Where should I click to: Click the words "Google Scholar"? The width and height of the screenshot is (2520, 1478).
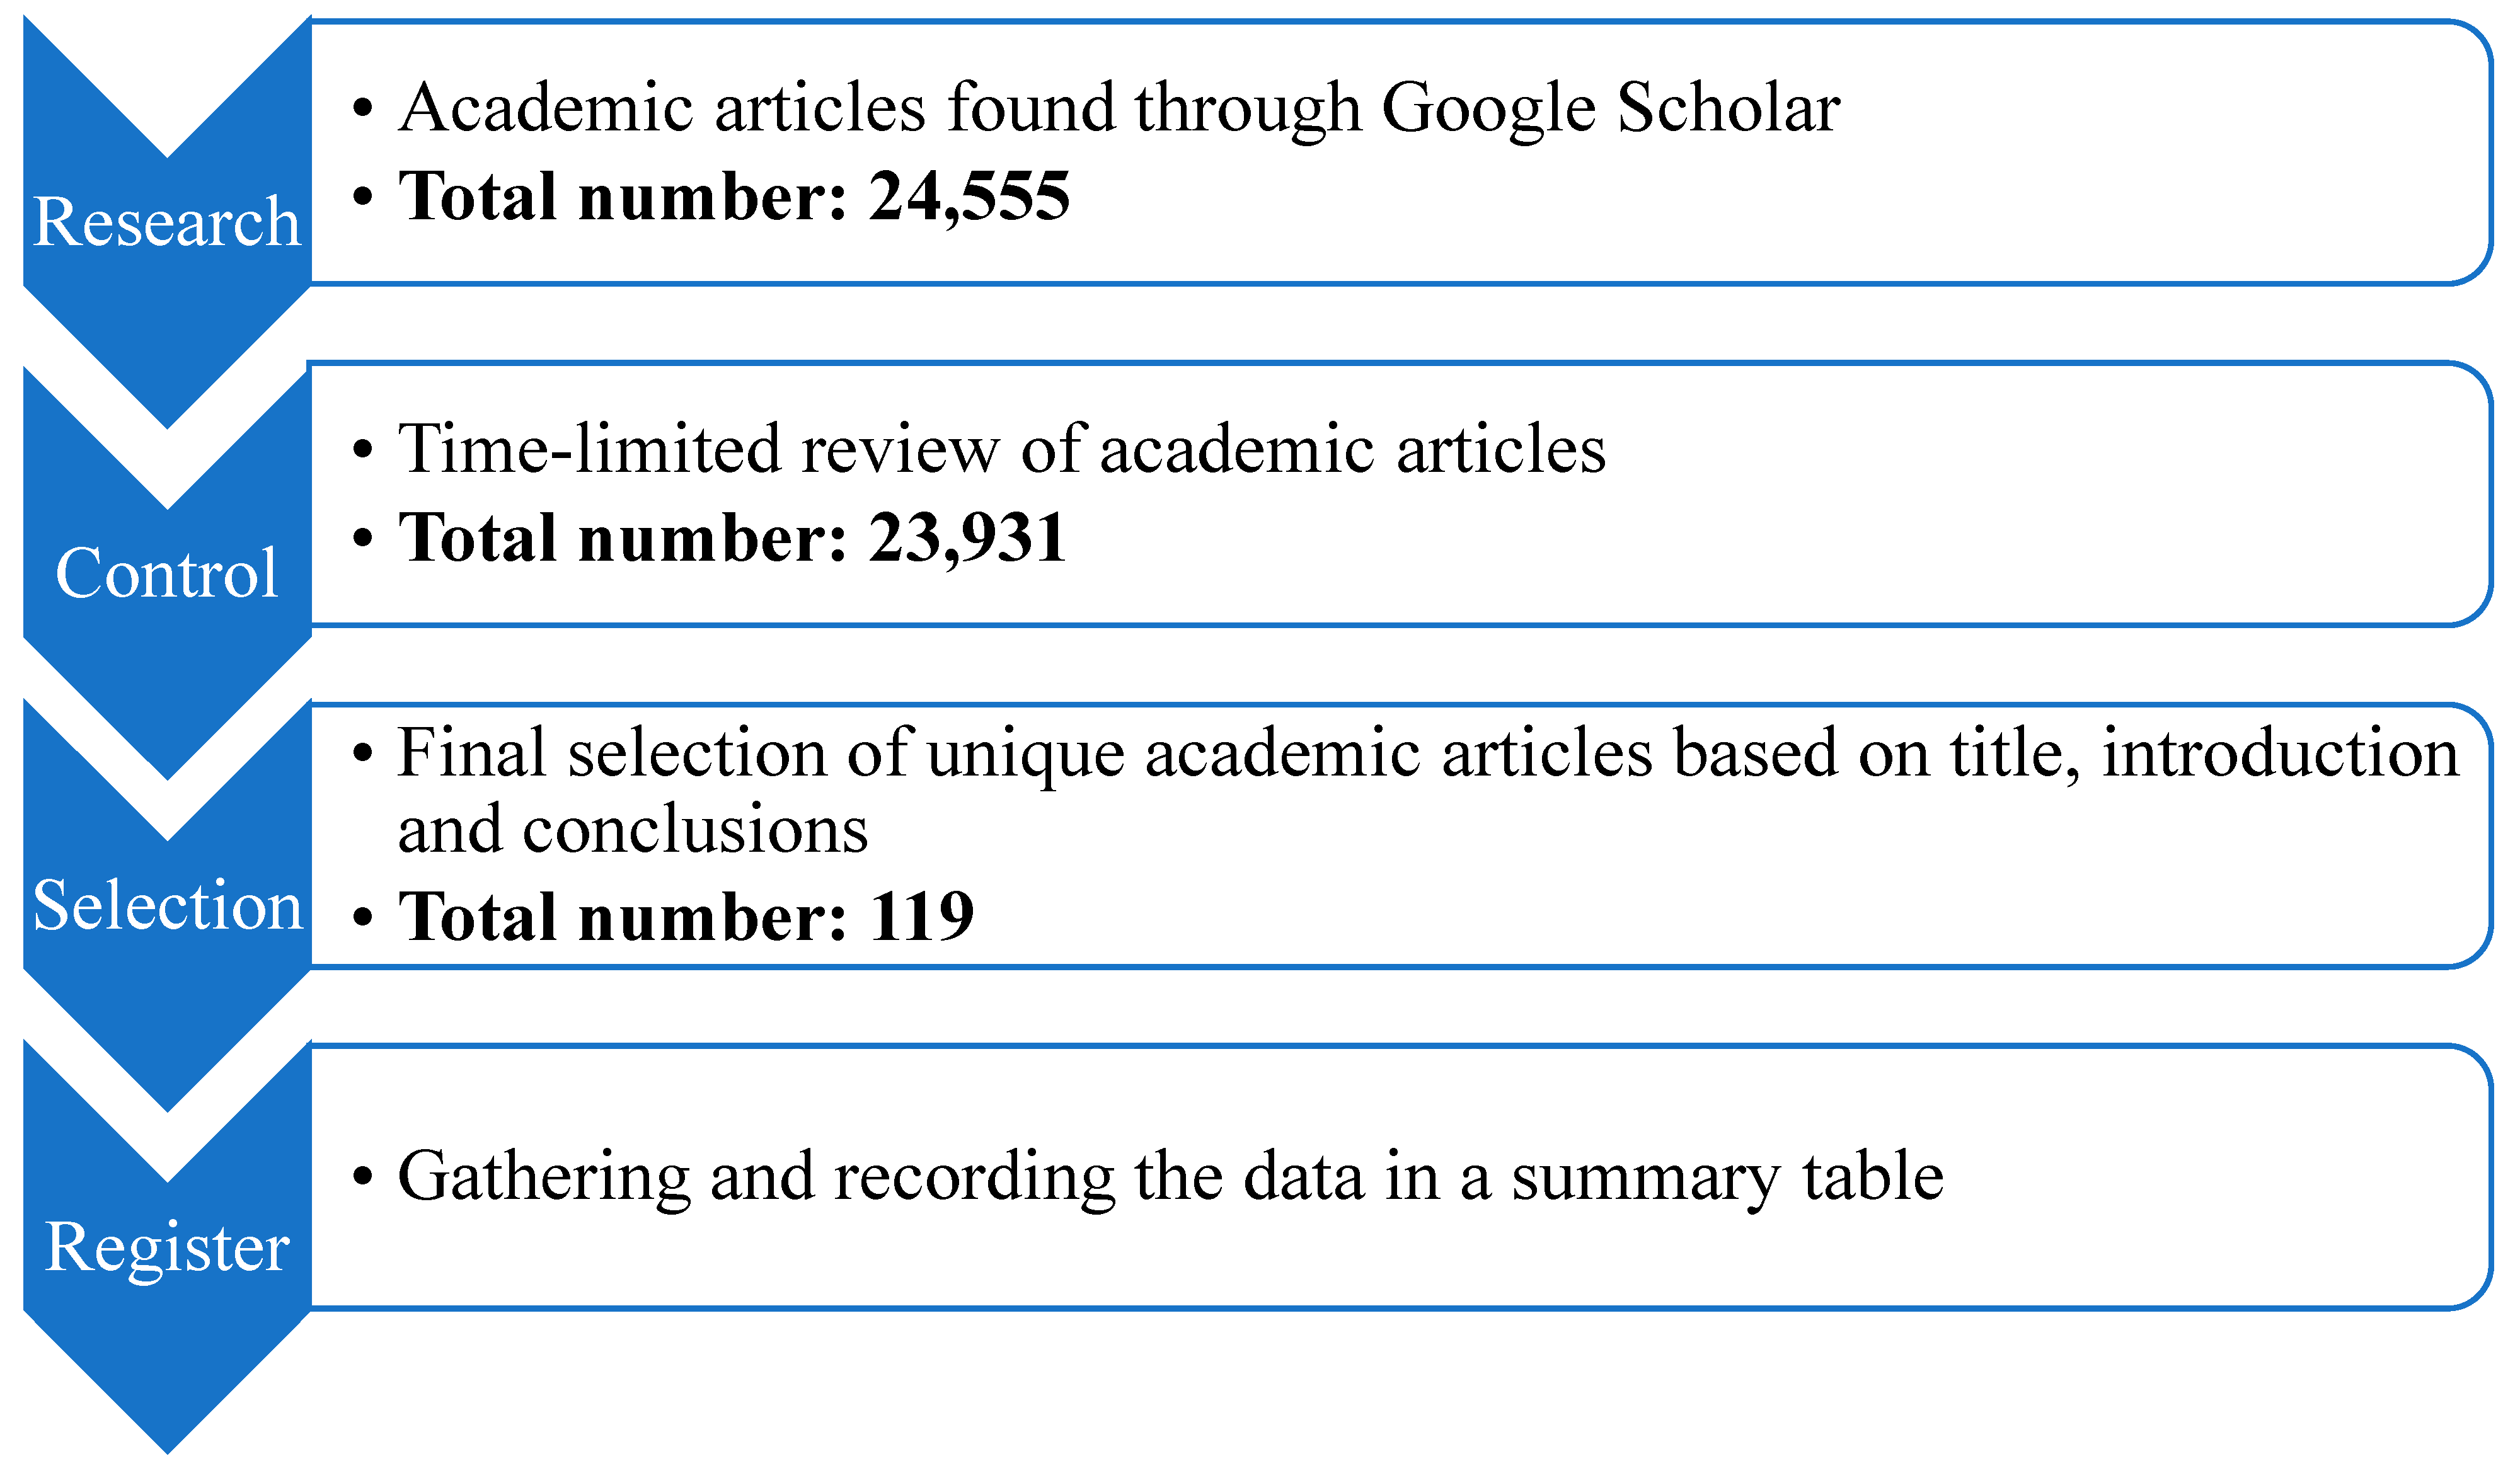click(x=1610, y=108)
